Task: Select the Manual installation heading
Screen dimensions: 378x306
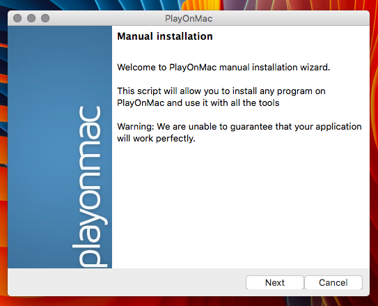Action: click(165, 36)
